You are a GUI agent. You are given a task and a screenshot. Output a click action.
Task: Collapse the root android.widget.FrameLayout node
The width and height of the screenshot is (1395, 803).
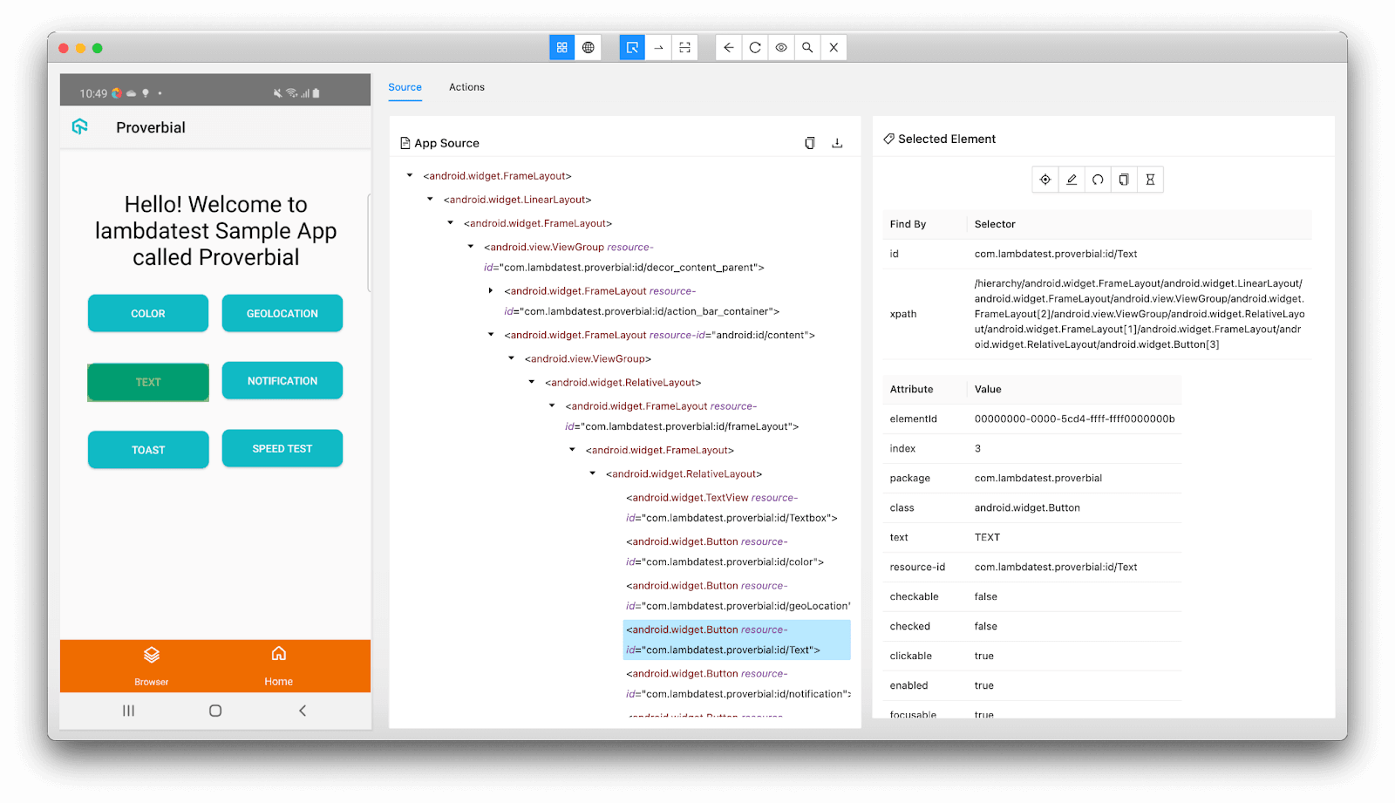pos(410,175)
